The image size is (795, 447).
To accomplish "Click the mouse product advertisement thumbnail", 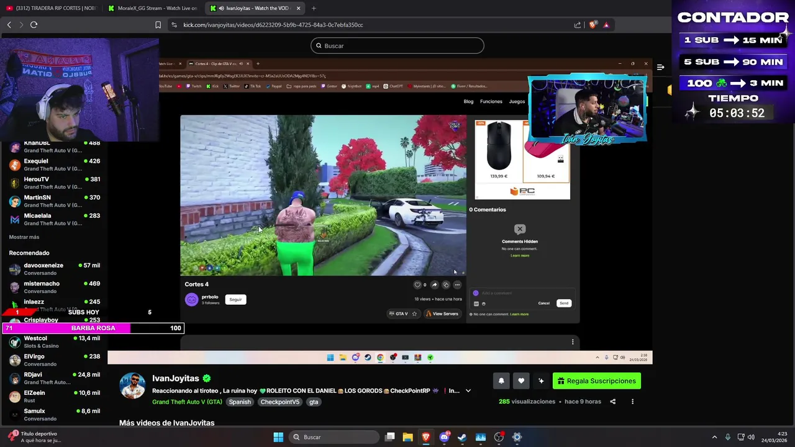I will tap(499, 151).
